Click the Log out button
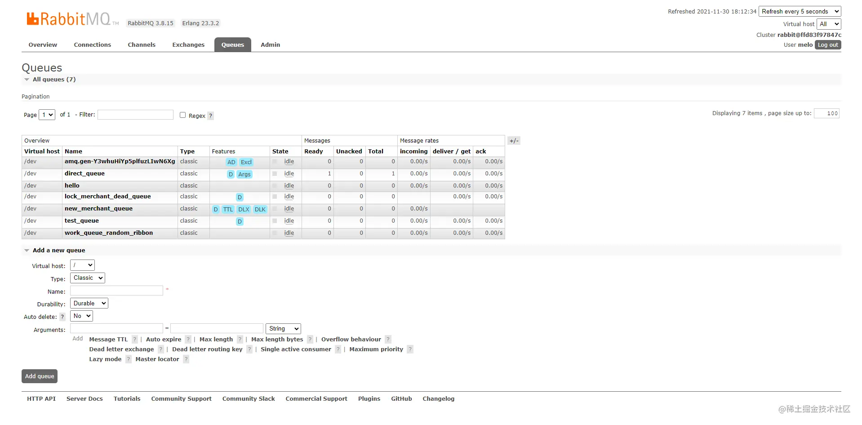Viewport: 862px width, 425px height. point(828,45)
